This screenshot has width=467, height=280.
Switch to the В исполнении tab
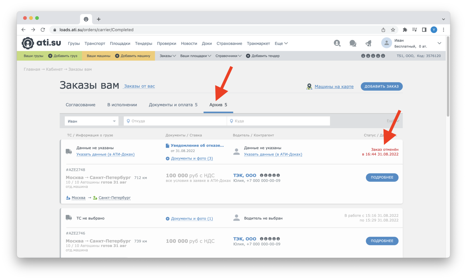pyautogui.click(x=122, y=105)
